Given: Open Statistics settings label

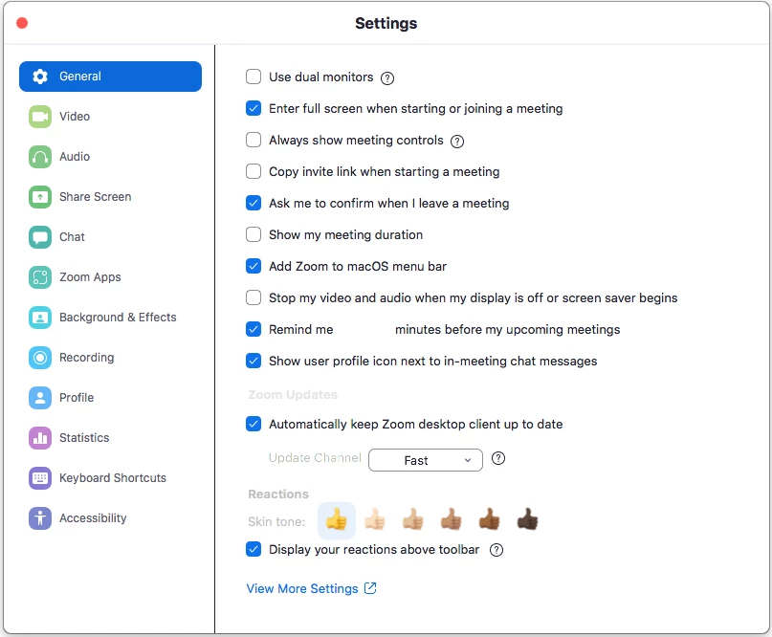Looking at the screenshot, I should [84, 438].
